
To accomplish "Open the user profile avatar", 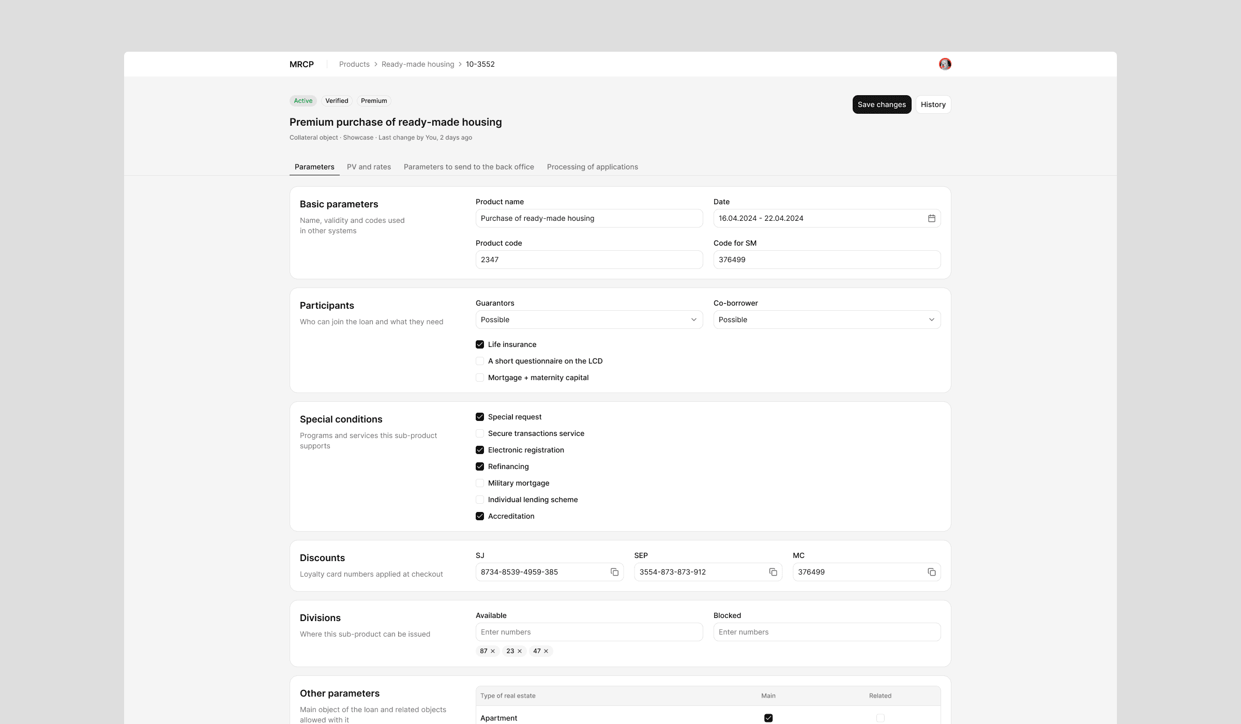I will coord(945,64).
